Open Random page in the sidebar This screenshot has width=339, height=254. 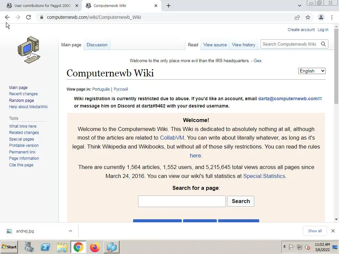pos(22,101)
